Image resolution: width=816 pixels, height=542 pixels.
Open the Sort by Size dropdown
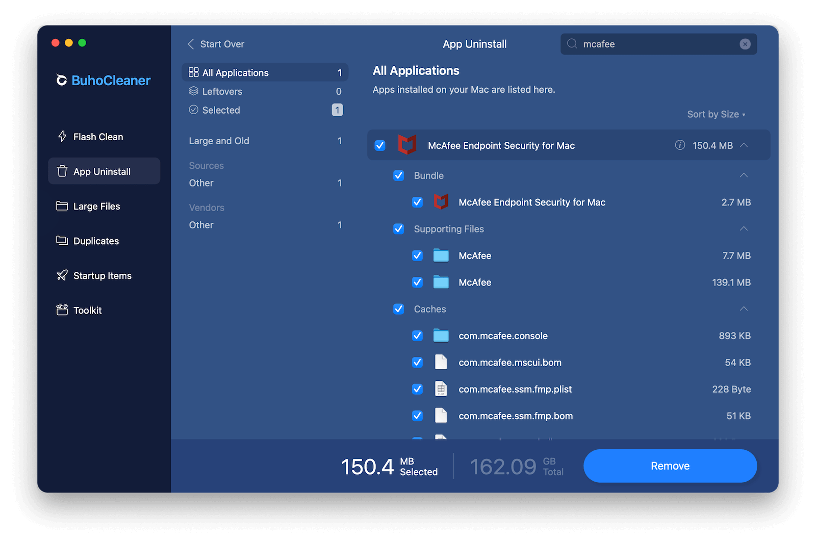(x=716, y=114)
